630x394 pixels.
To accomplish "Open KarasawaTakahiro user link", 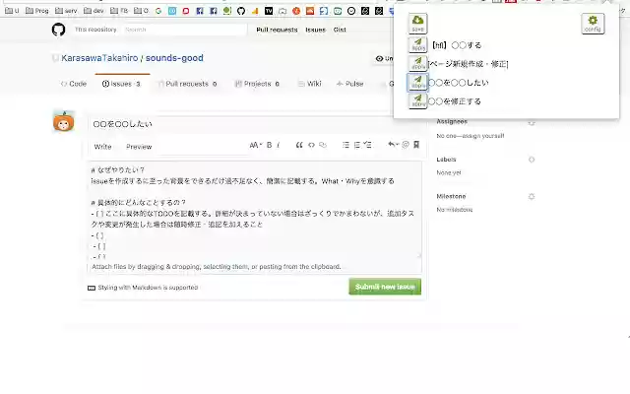I will (x=99, y=58).
